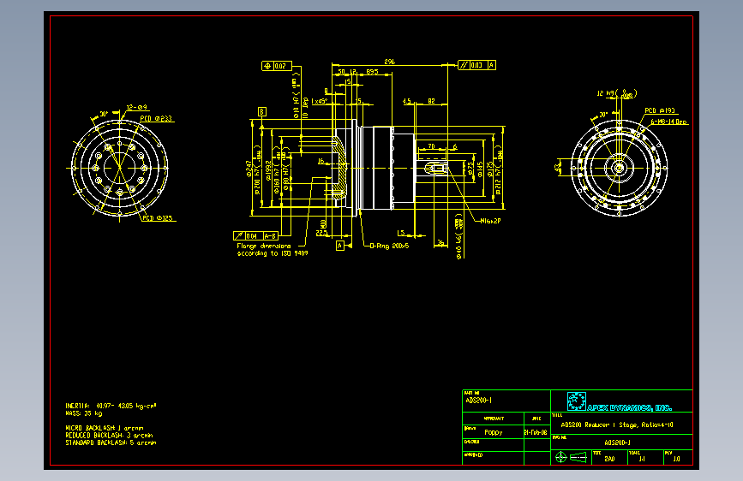Click the INERTIA specification line
This screenshot has height=481, width=743.
pyautogui.click(x=111, y=406)
